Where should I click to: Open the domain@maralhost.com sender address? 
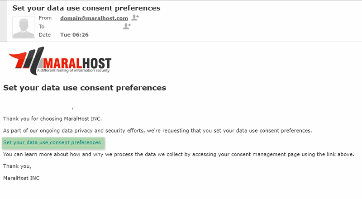click(94, 18)
